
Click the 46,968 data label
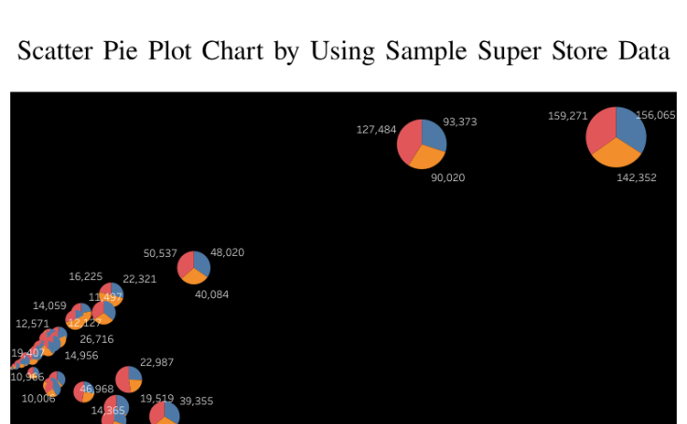click(x=97, y=389)
